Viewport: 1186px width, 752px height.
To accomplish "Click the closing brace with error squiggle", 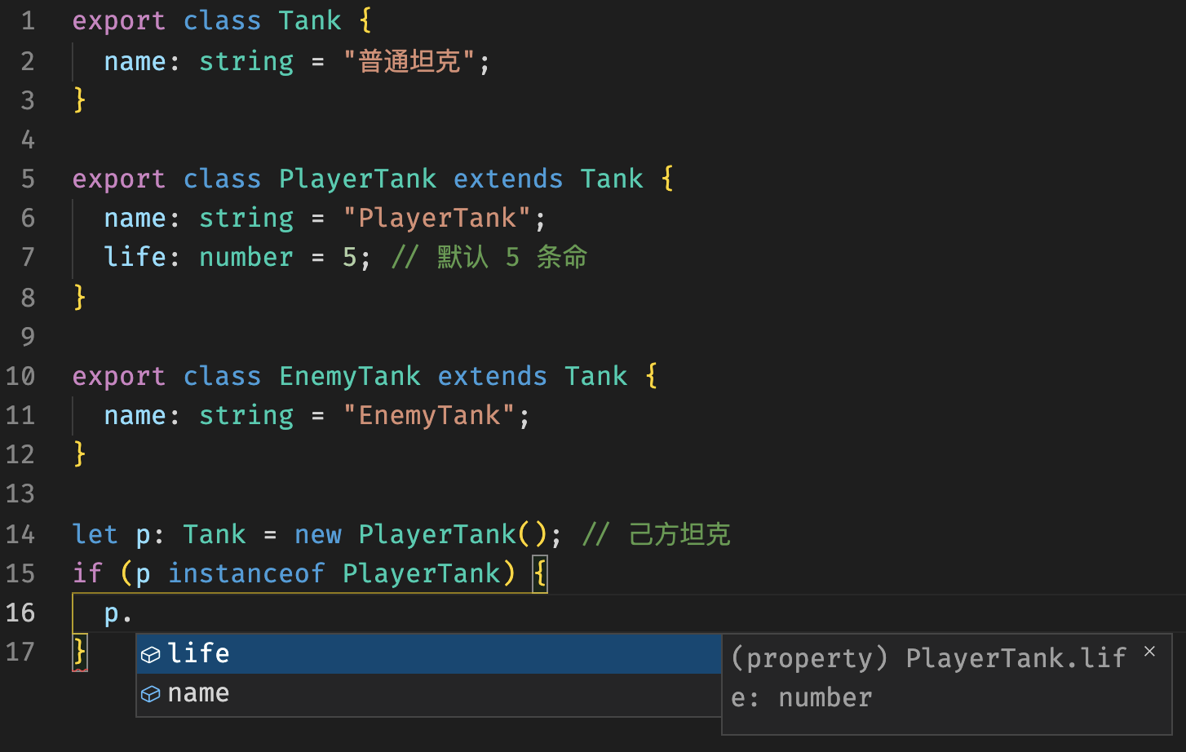I will click(80, 653).
